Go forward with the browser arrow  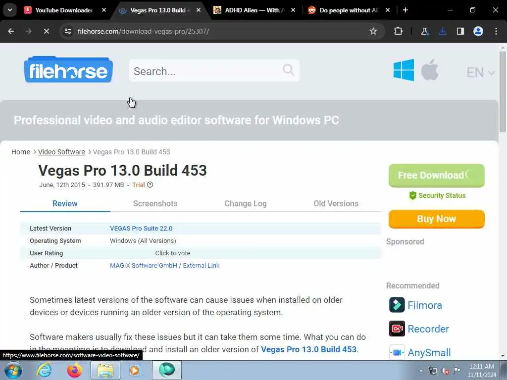tap(28, 31)
